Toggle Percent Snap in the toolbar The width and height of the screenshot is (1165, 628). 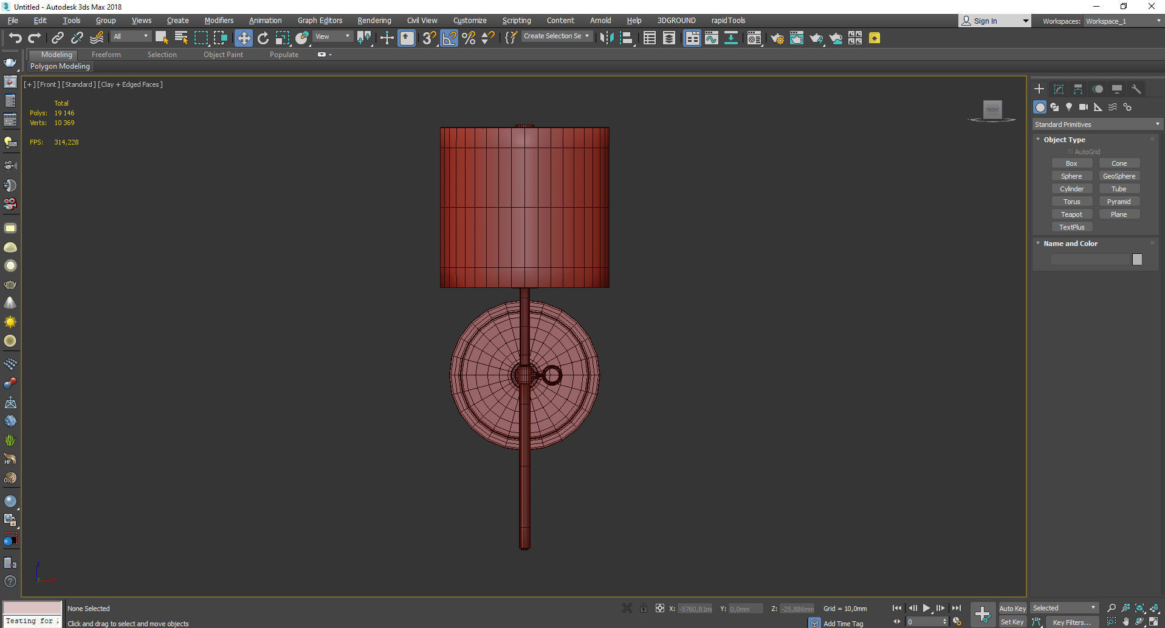pos(469,38)
